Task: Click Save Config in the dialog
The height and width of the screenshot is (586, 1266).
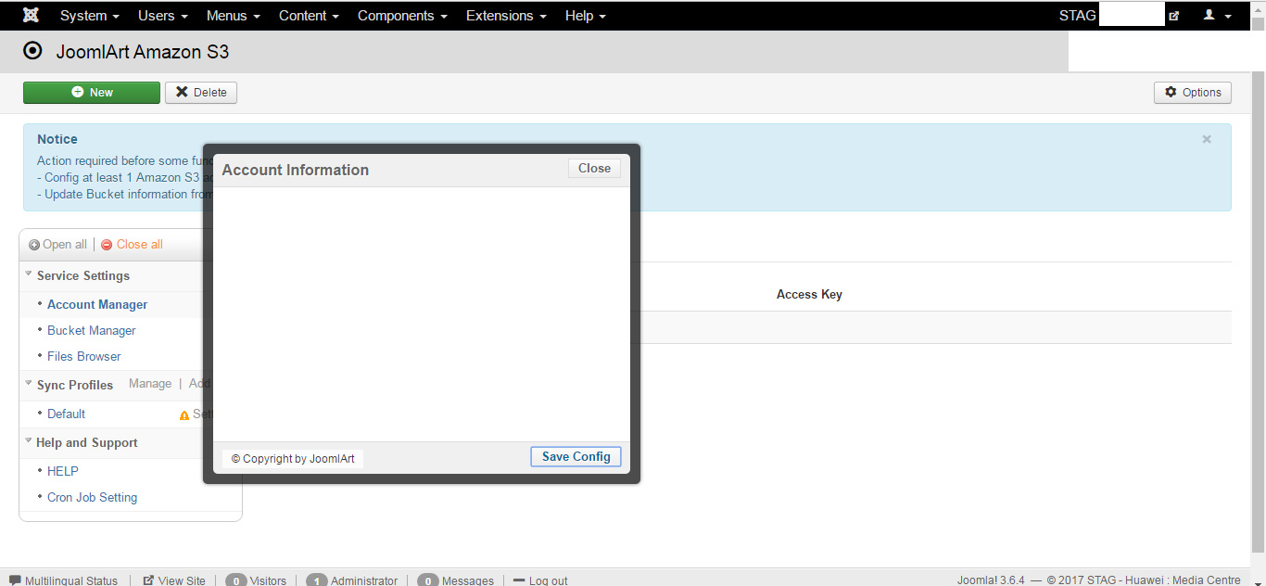Action: [x=576, y=456]
